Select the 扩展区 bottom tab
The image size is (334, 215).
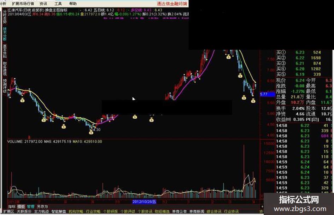tap(8, 211)
